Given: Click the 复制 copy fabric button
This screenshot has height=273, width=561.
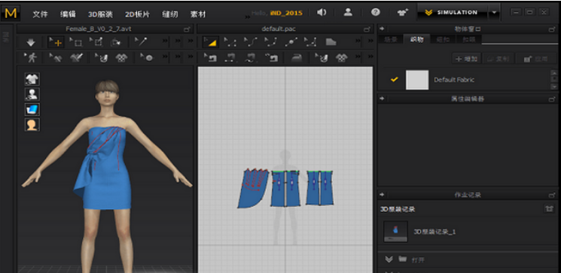Looking at the screenshot, I should coord(498,59).
